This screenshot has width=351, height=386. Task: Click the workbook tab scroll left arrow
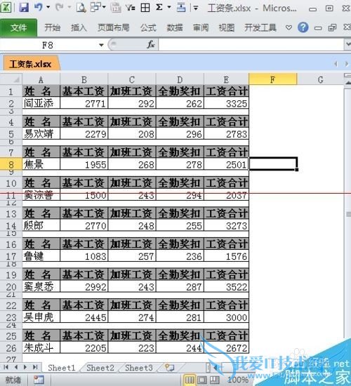pos(336,64)
